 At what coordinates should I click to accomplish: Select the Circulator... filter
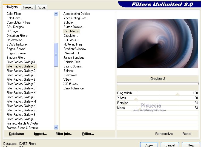click(x=71, y=36)
